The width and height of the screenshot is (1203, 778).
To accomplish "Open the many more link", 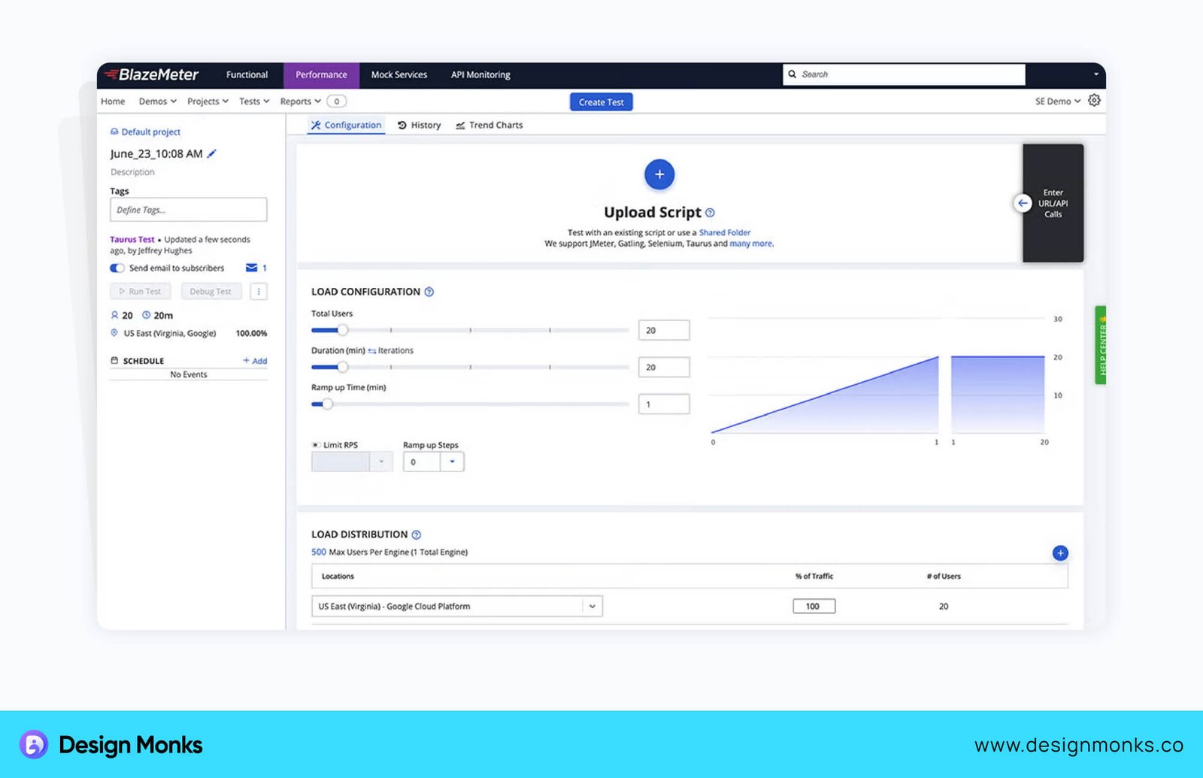I will [x=750, y=244].
